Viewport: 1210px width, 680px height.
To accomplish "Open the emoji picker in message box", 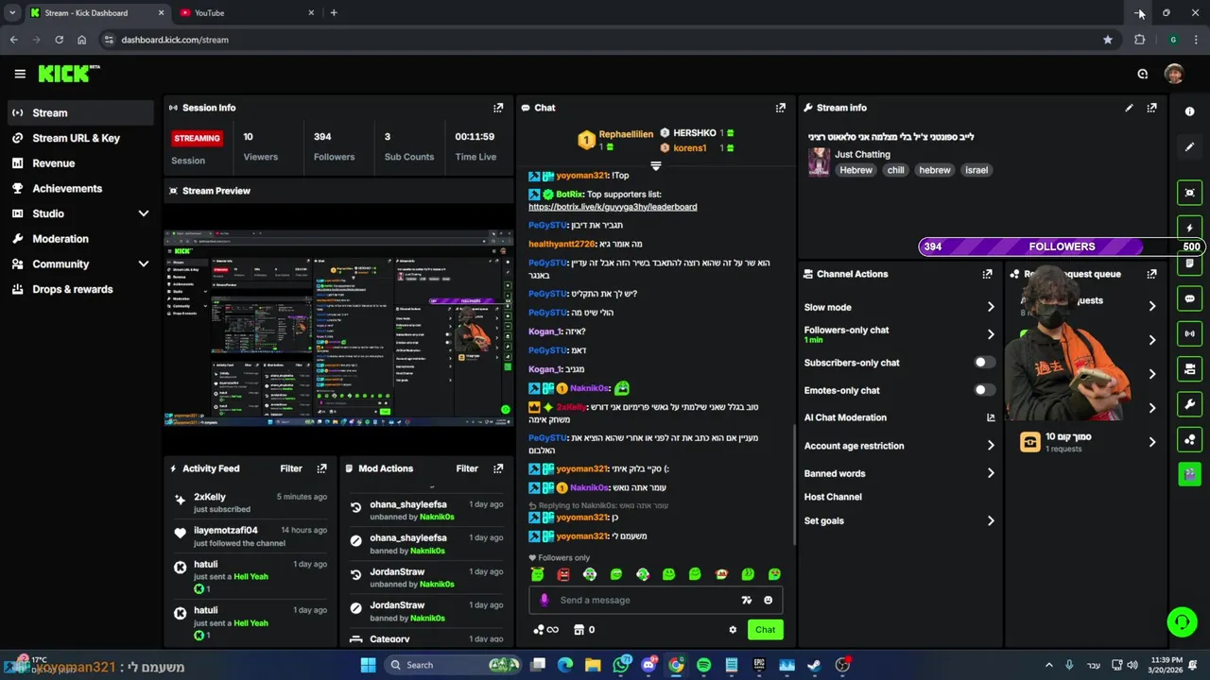I will click(768, 600).
